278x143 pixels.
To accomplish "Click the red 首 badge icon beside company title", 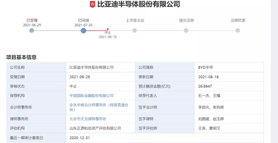I will coord(92,4).
